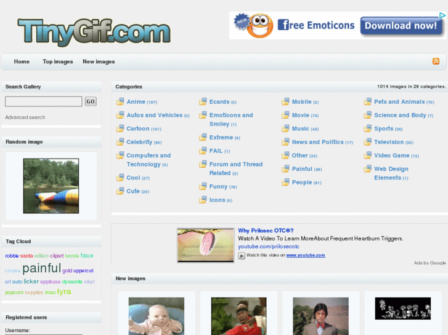448x335 pixels.
Task: Open the Pets and Animals category
Action: click(x=399, y=102)
